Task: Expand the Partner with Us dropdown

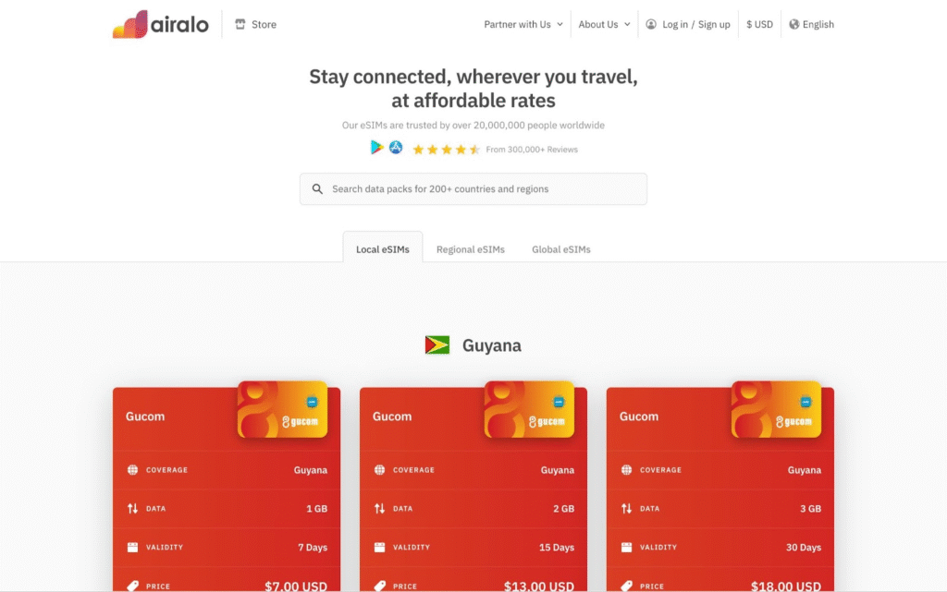Action: (522, 25)
